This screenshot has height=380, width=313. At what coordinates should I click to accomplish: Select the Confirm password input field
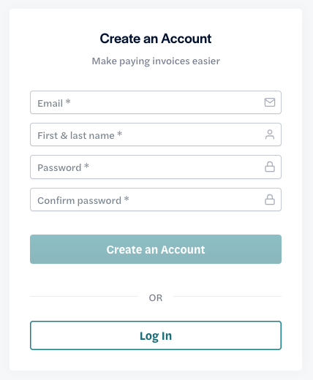[x=156, y=199]
